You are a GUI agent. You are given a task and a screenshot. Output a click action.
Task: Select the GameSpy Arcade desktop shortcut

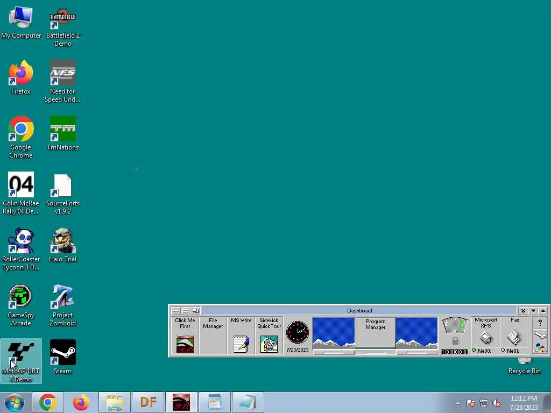[x=21, y=305]
